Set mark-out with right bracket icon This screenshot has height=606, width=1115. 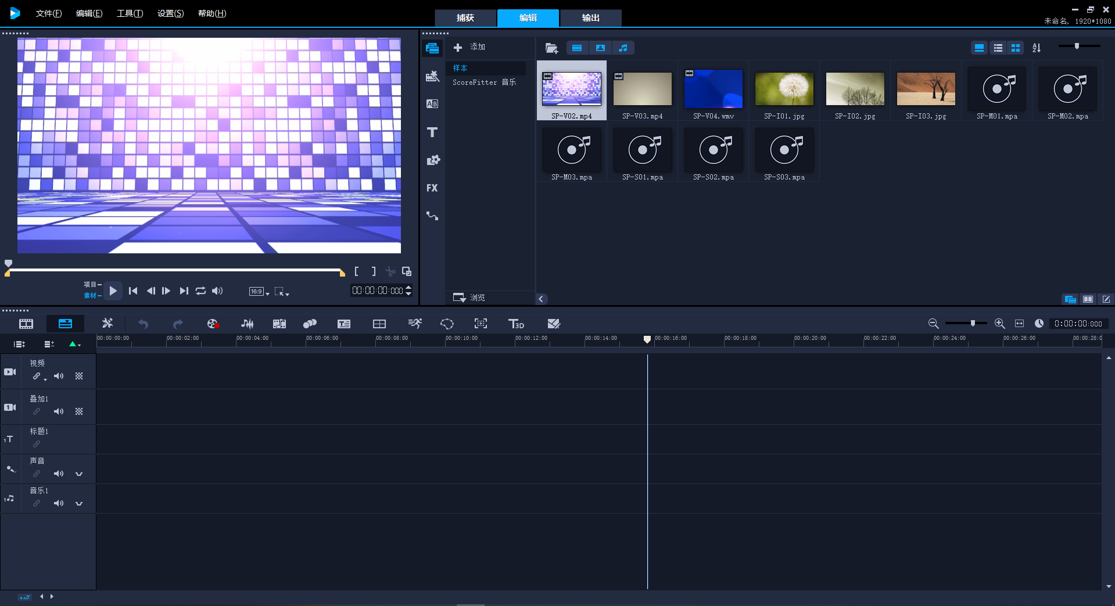pyautogui.click(x=374, y=271)
